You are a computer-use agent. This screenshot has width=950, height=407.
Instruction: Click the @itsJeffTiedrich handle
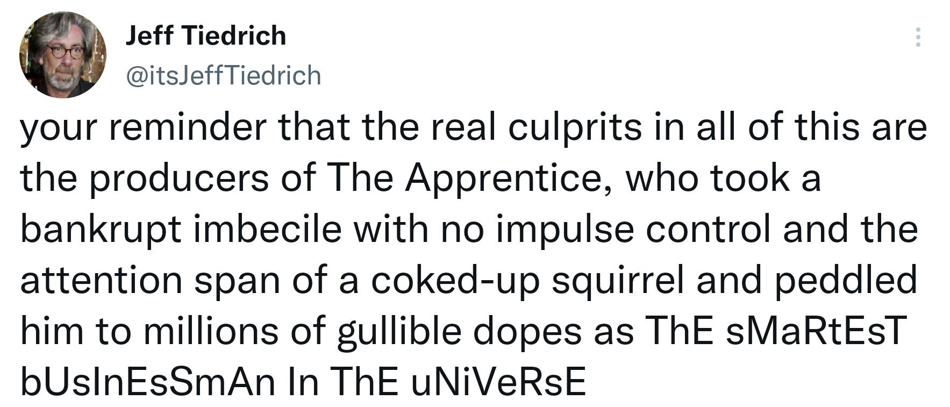[x=223, y=75]
